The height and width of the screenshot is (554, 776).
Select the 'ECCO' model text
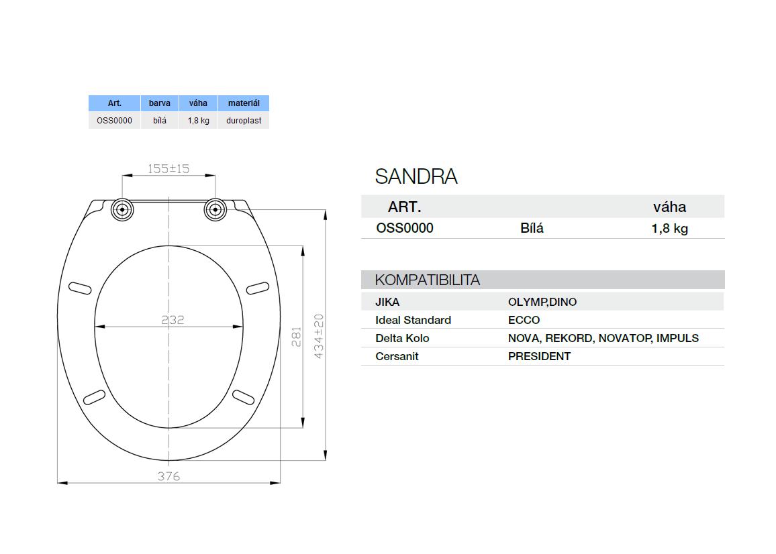[x=524, y=320]
